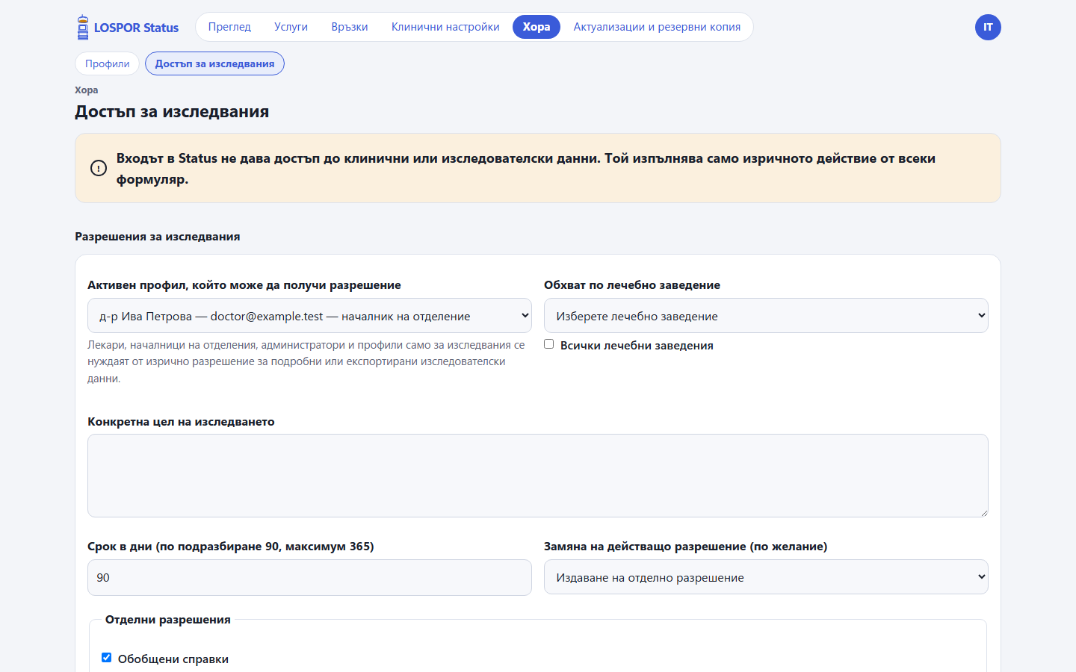Switch to the Връзки tab

pyautogui.click(x=350, y=27)
